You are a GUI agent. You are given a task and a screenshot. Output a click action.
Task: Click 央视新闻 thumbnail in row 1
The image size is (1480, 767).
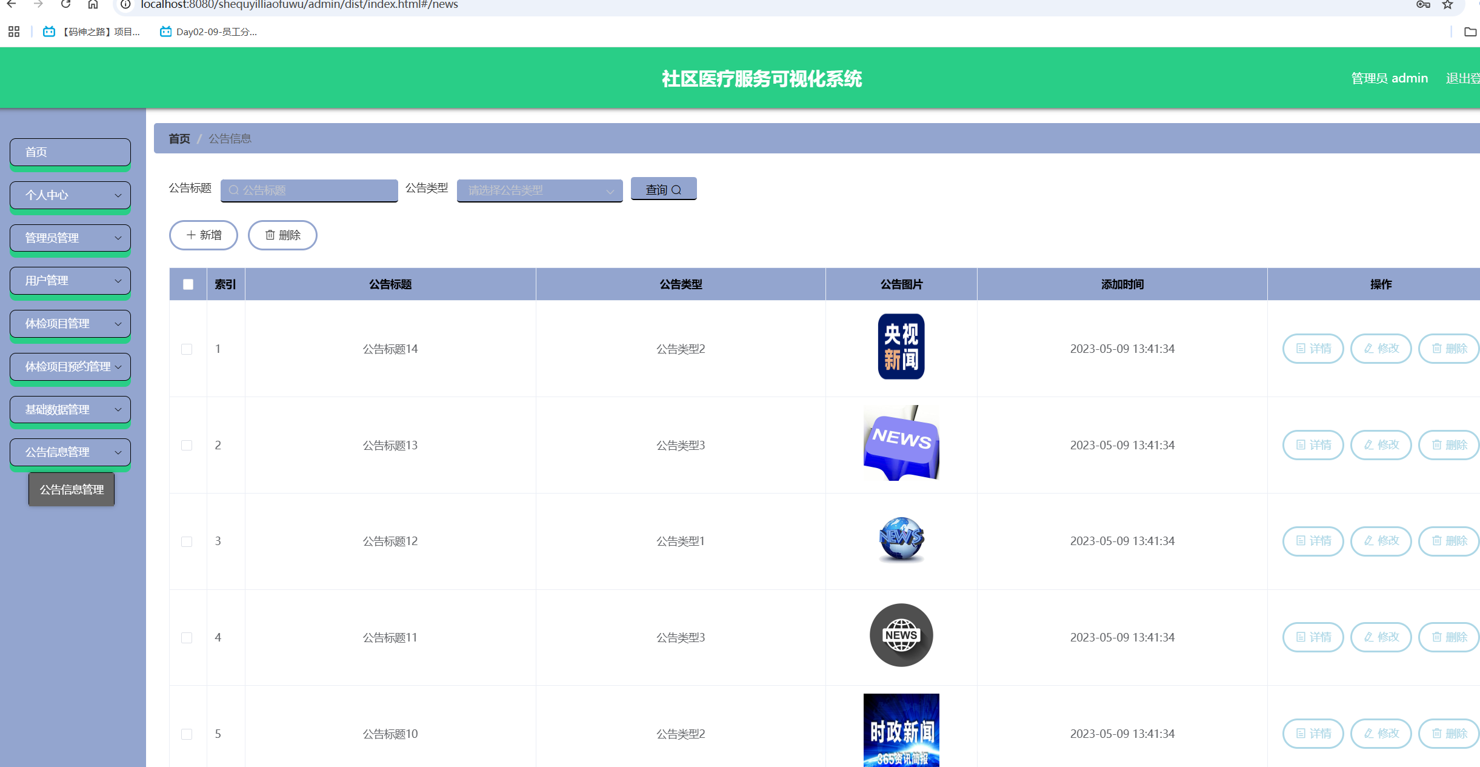point(901,347)
